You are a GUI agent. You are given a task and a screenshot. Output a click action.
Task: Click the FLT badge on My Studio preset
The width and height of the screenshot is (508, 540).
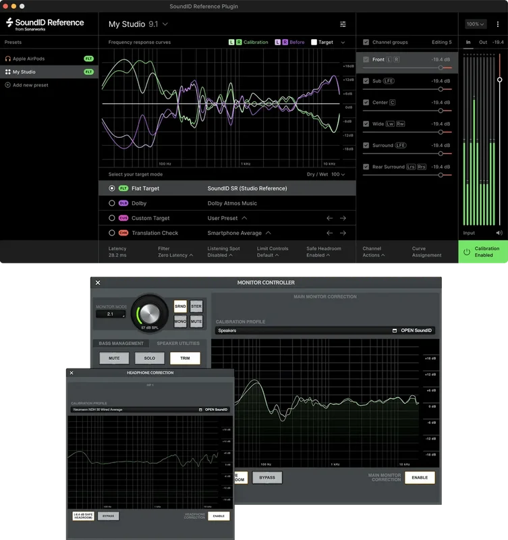[x=89, y=72]
